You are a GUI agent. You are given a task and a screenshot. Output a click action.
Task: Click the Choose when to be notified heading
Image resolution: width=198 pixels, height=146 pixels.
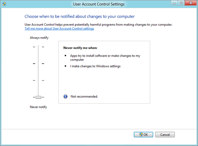pyautogui.click(x=80, y=16)
